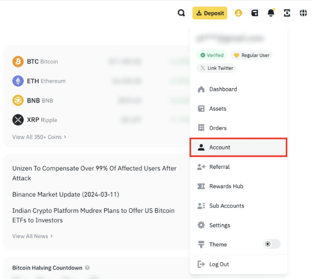312x279 pixels.
Task: Open the wallet icon in header
Action: coord(255,13)
